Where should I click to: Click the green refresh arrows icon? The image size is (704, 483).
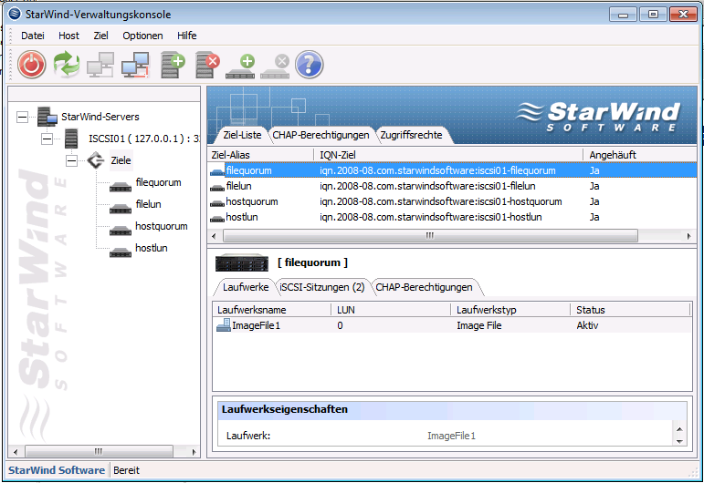(x=67, y=65)
